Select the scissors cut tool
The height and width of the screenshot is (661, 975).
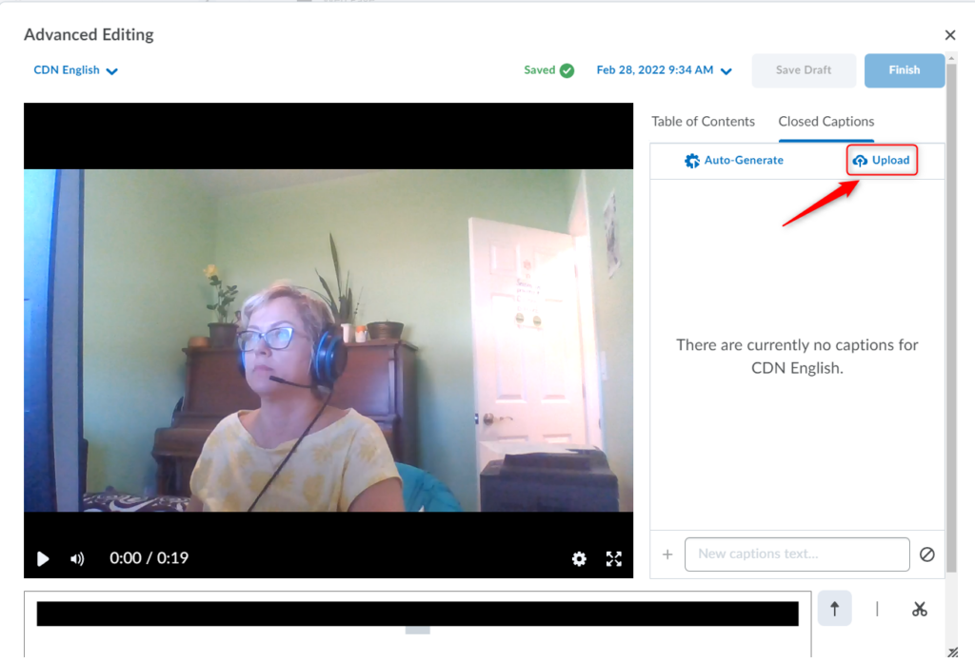coord(919,610)
